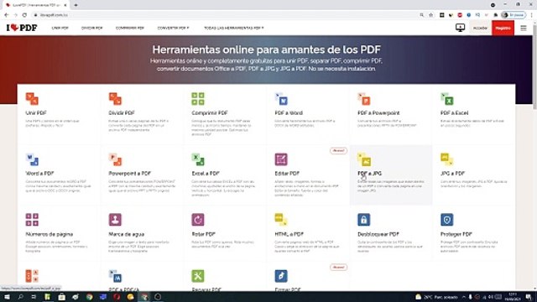The width and height of the screenshot is (537, 302).
Task: Click the Desbloquear PDF padlock icon
Action: tap(364, 220)
